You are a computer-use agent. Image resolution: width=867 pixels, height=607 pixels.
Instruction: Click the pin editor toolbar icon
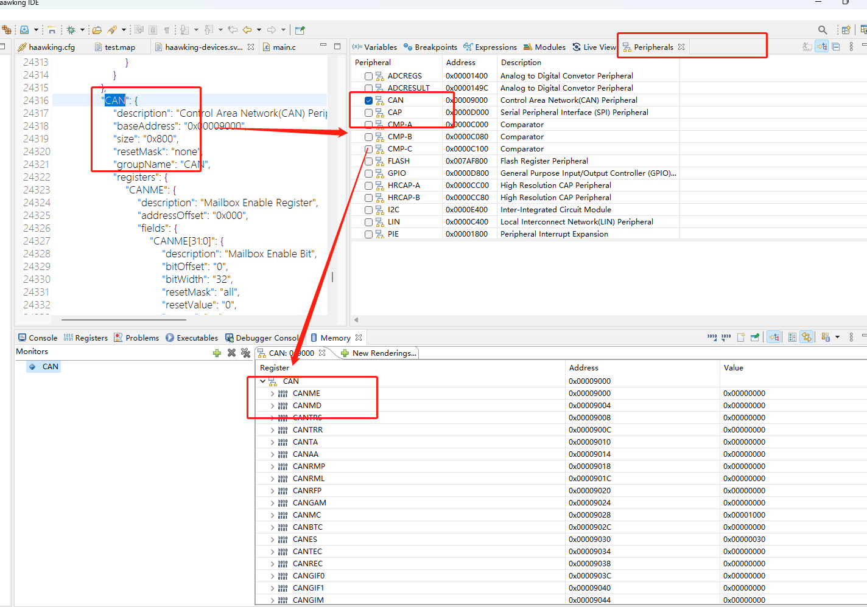[300, 29]
